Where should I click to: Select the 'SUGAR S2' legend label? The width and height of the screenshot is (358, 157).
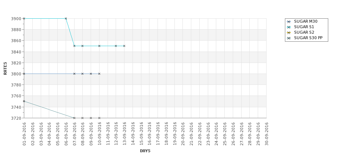[x=304, y=32]
